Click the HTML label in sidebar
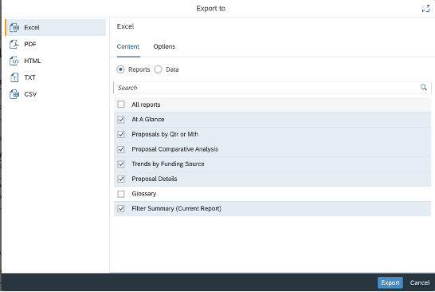The width and height of the screenshot is (435, 292). [x=33, y=61]
